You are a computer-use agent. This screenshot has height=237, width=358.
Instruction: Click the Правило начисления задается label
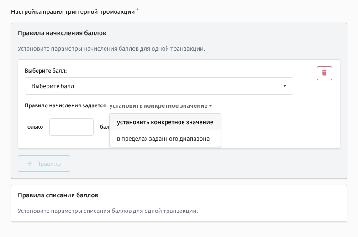coord(65,105)
